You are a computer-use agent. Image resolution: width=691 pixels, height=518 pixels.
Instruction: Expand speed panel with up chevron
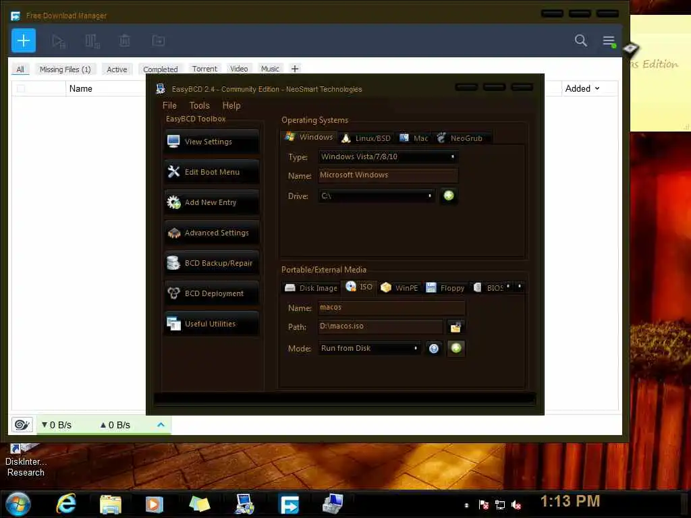click(x=161, y=425)
